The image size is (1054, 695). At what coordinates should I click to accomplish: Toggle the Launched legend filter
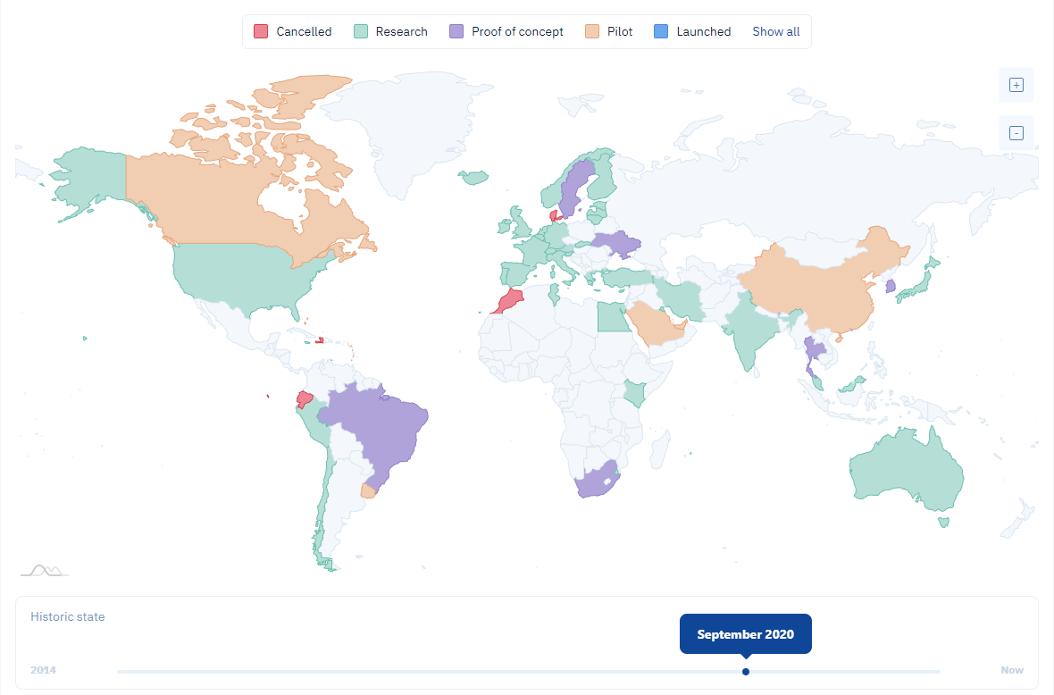[x=691, y=31]
